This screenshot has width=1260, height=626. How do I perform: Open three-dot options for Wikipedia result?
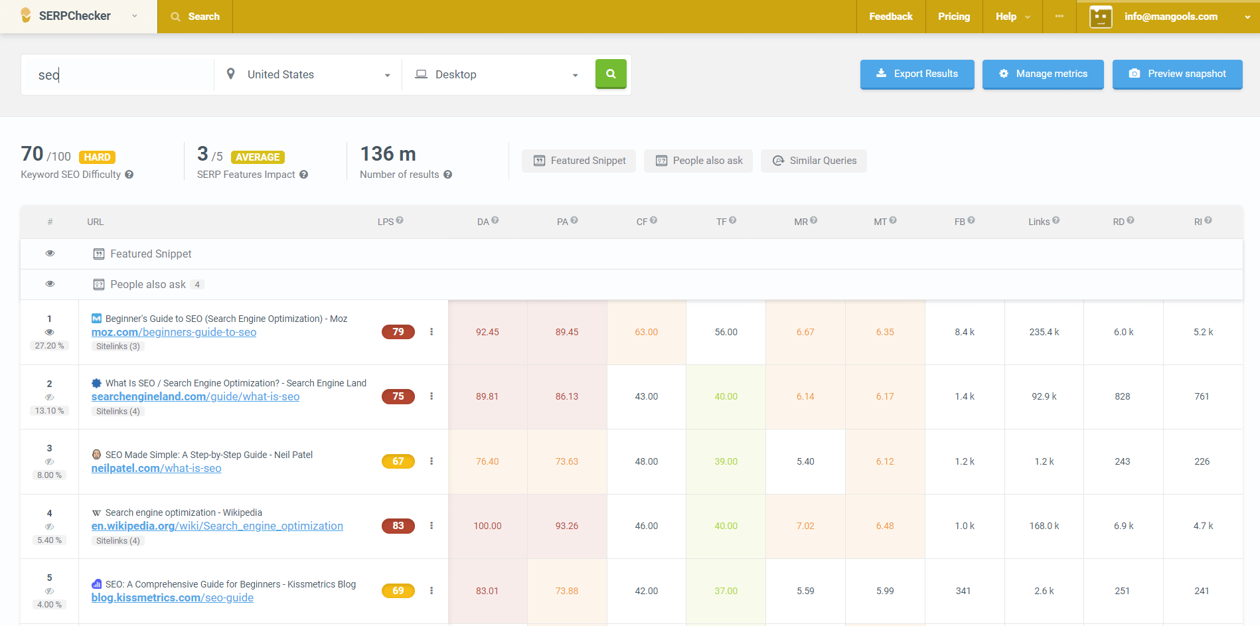pos(432,526)
